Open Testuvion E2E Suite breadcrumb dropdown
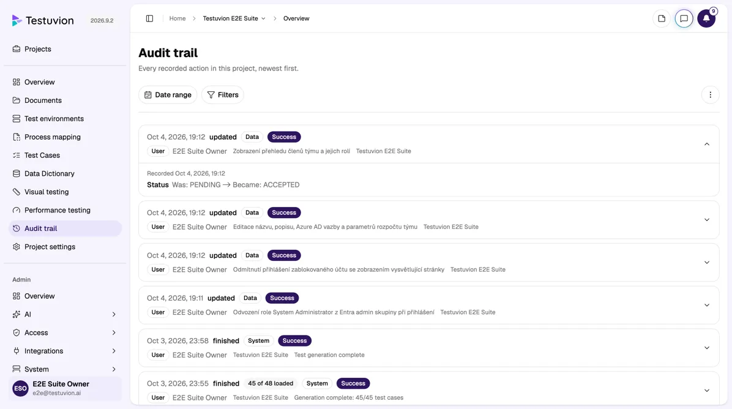 click(234, 19)
